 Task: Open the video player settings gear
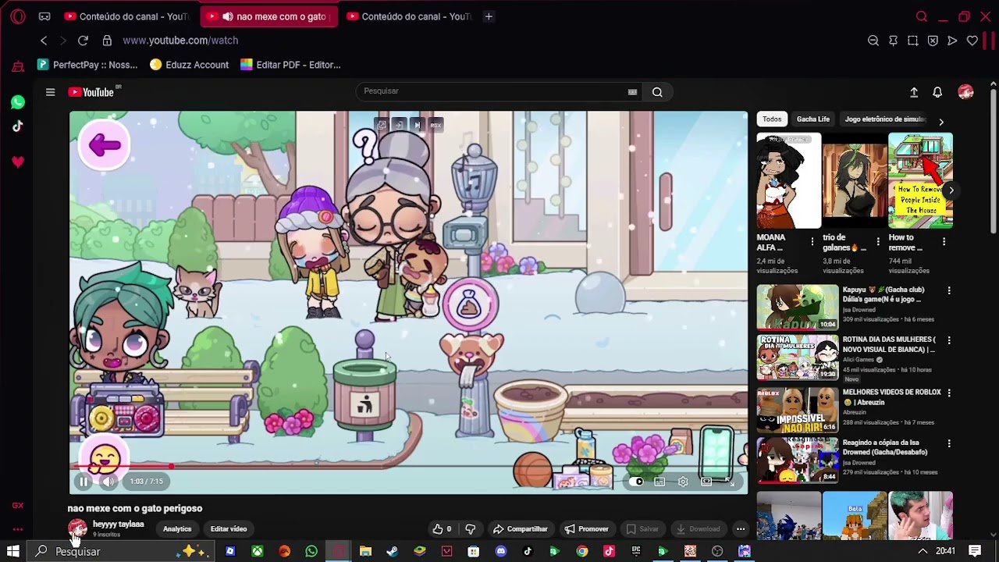[683, 482]
